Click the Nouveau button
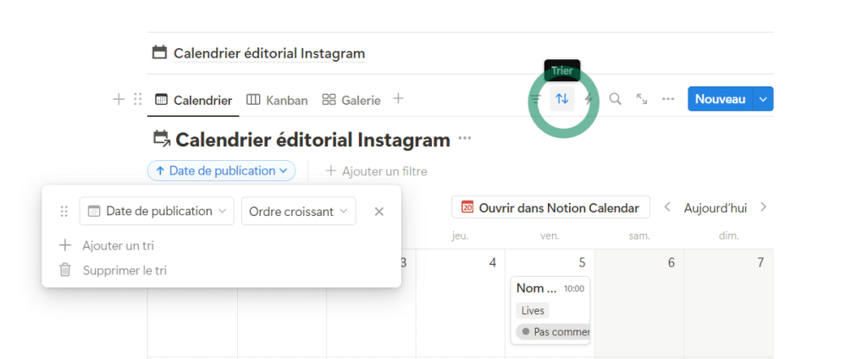Screen dimensions: 867x359 point(720,99)
